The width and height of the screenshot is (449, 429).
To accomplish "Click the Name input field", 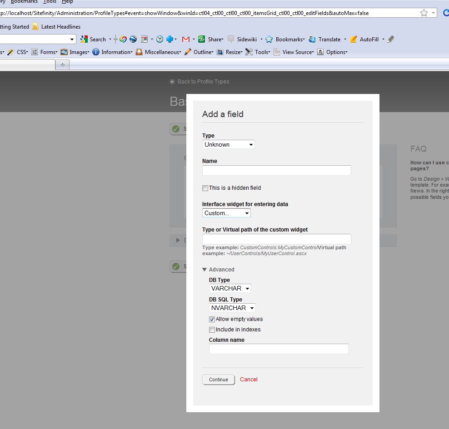I will (277, 170).
